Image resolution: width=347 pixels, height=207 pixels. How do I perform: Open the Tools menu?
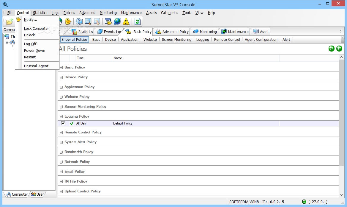click(187, 13)
